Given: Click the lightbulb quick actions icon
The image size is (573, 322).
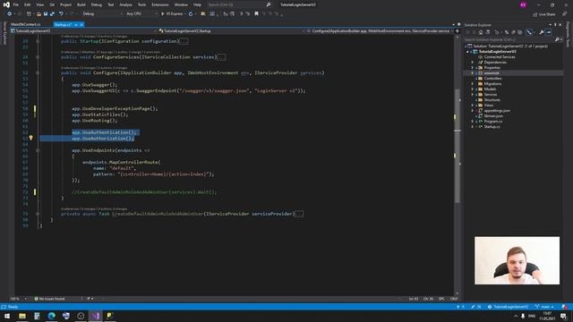Looking at the screenshot, I should point(30,138).
